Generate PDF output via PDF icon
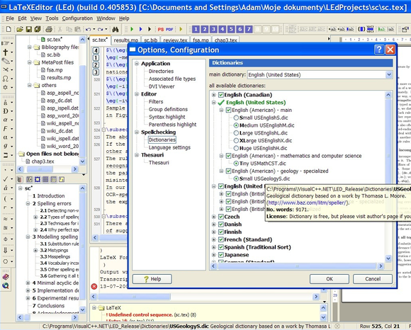 point(169,29)
